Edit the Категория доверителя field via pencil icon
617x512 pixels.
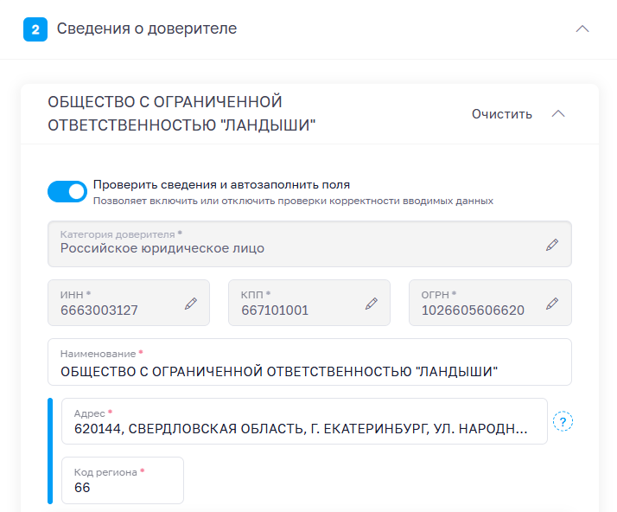tap(552, 245)
